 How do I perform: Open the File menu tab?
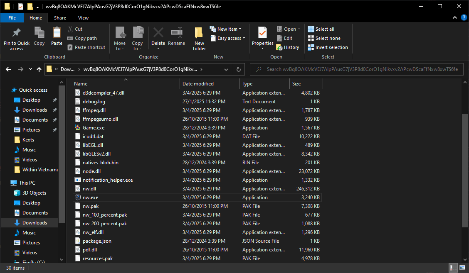click(12, 18)
